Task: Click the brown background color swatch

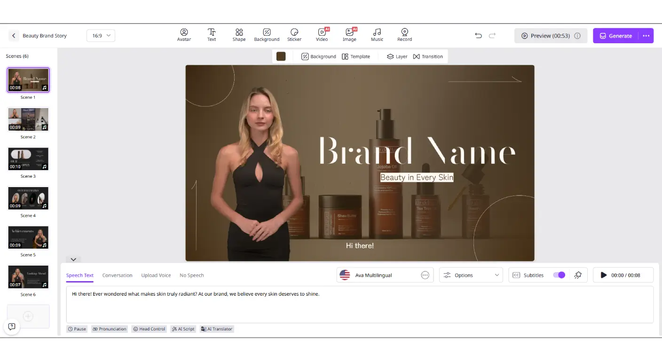Action: (281, 56)
